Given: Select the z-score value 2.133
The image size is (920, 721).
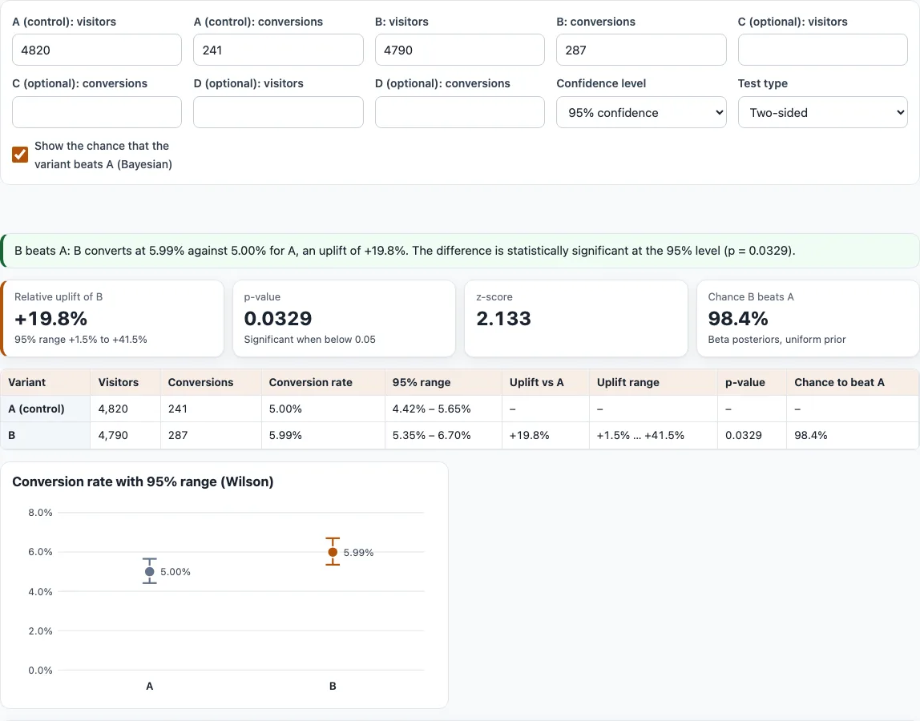Looking at the screenshot, I should [x=503, y=319].
